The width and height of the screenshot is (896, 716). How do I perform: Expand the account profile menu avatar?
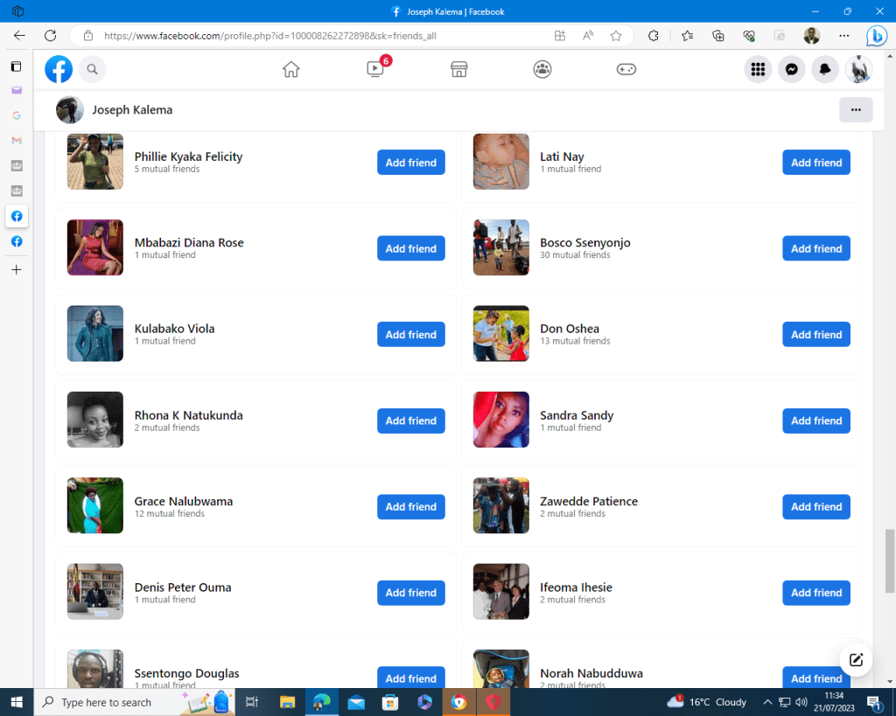click(x=858, y=69)
